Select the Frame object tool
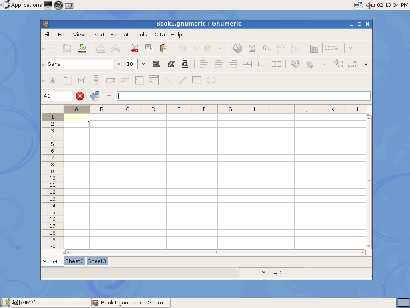 point(67,80)
